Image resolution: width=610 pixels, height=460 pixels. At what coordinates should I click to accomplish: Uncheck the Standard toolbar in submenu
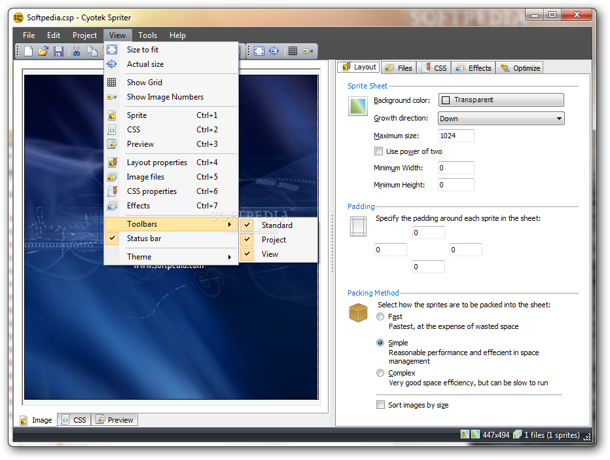coord(279,225)
